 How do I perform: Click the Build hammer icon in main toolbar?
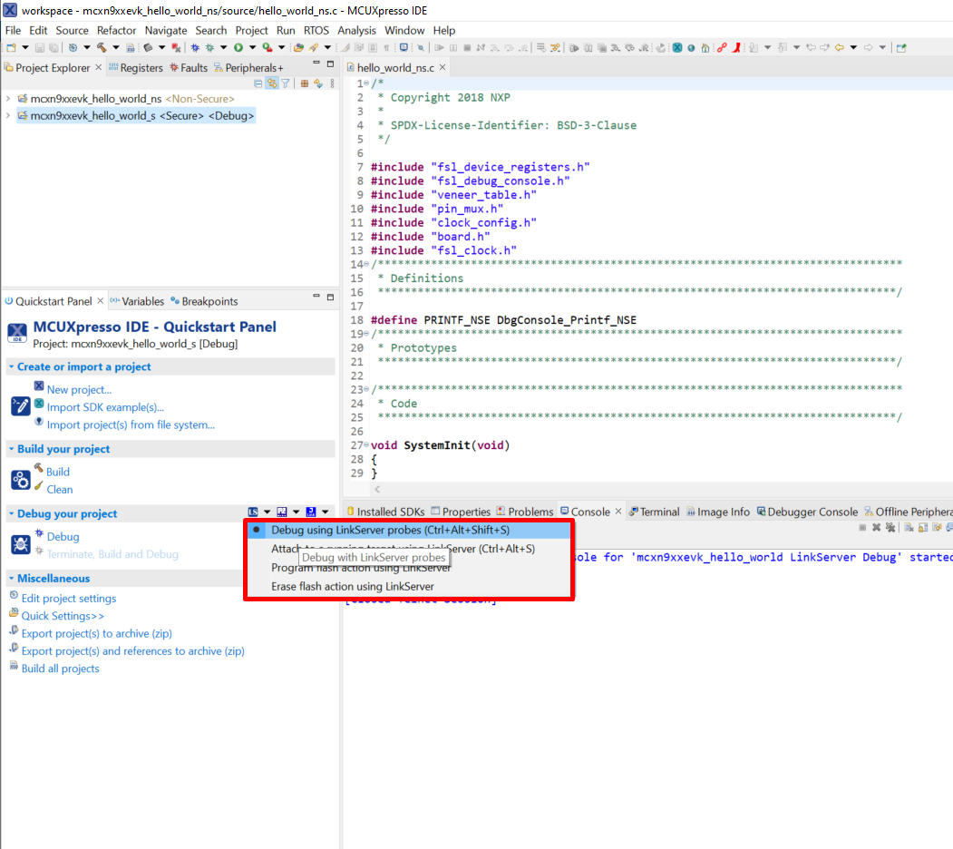point(101,47)
